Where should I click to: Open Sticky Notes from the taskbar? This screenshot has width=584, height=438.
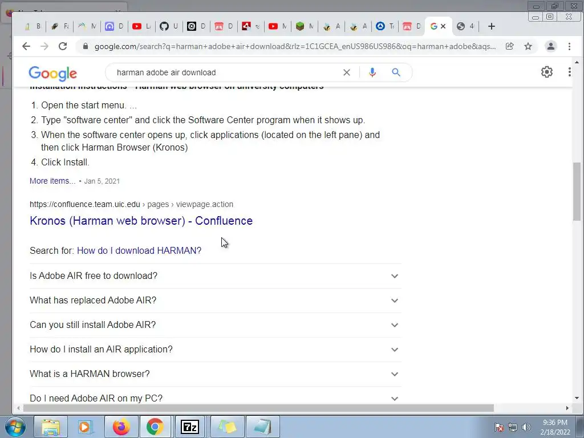tap(227, 427)
